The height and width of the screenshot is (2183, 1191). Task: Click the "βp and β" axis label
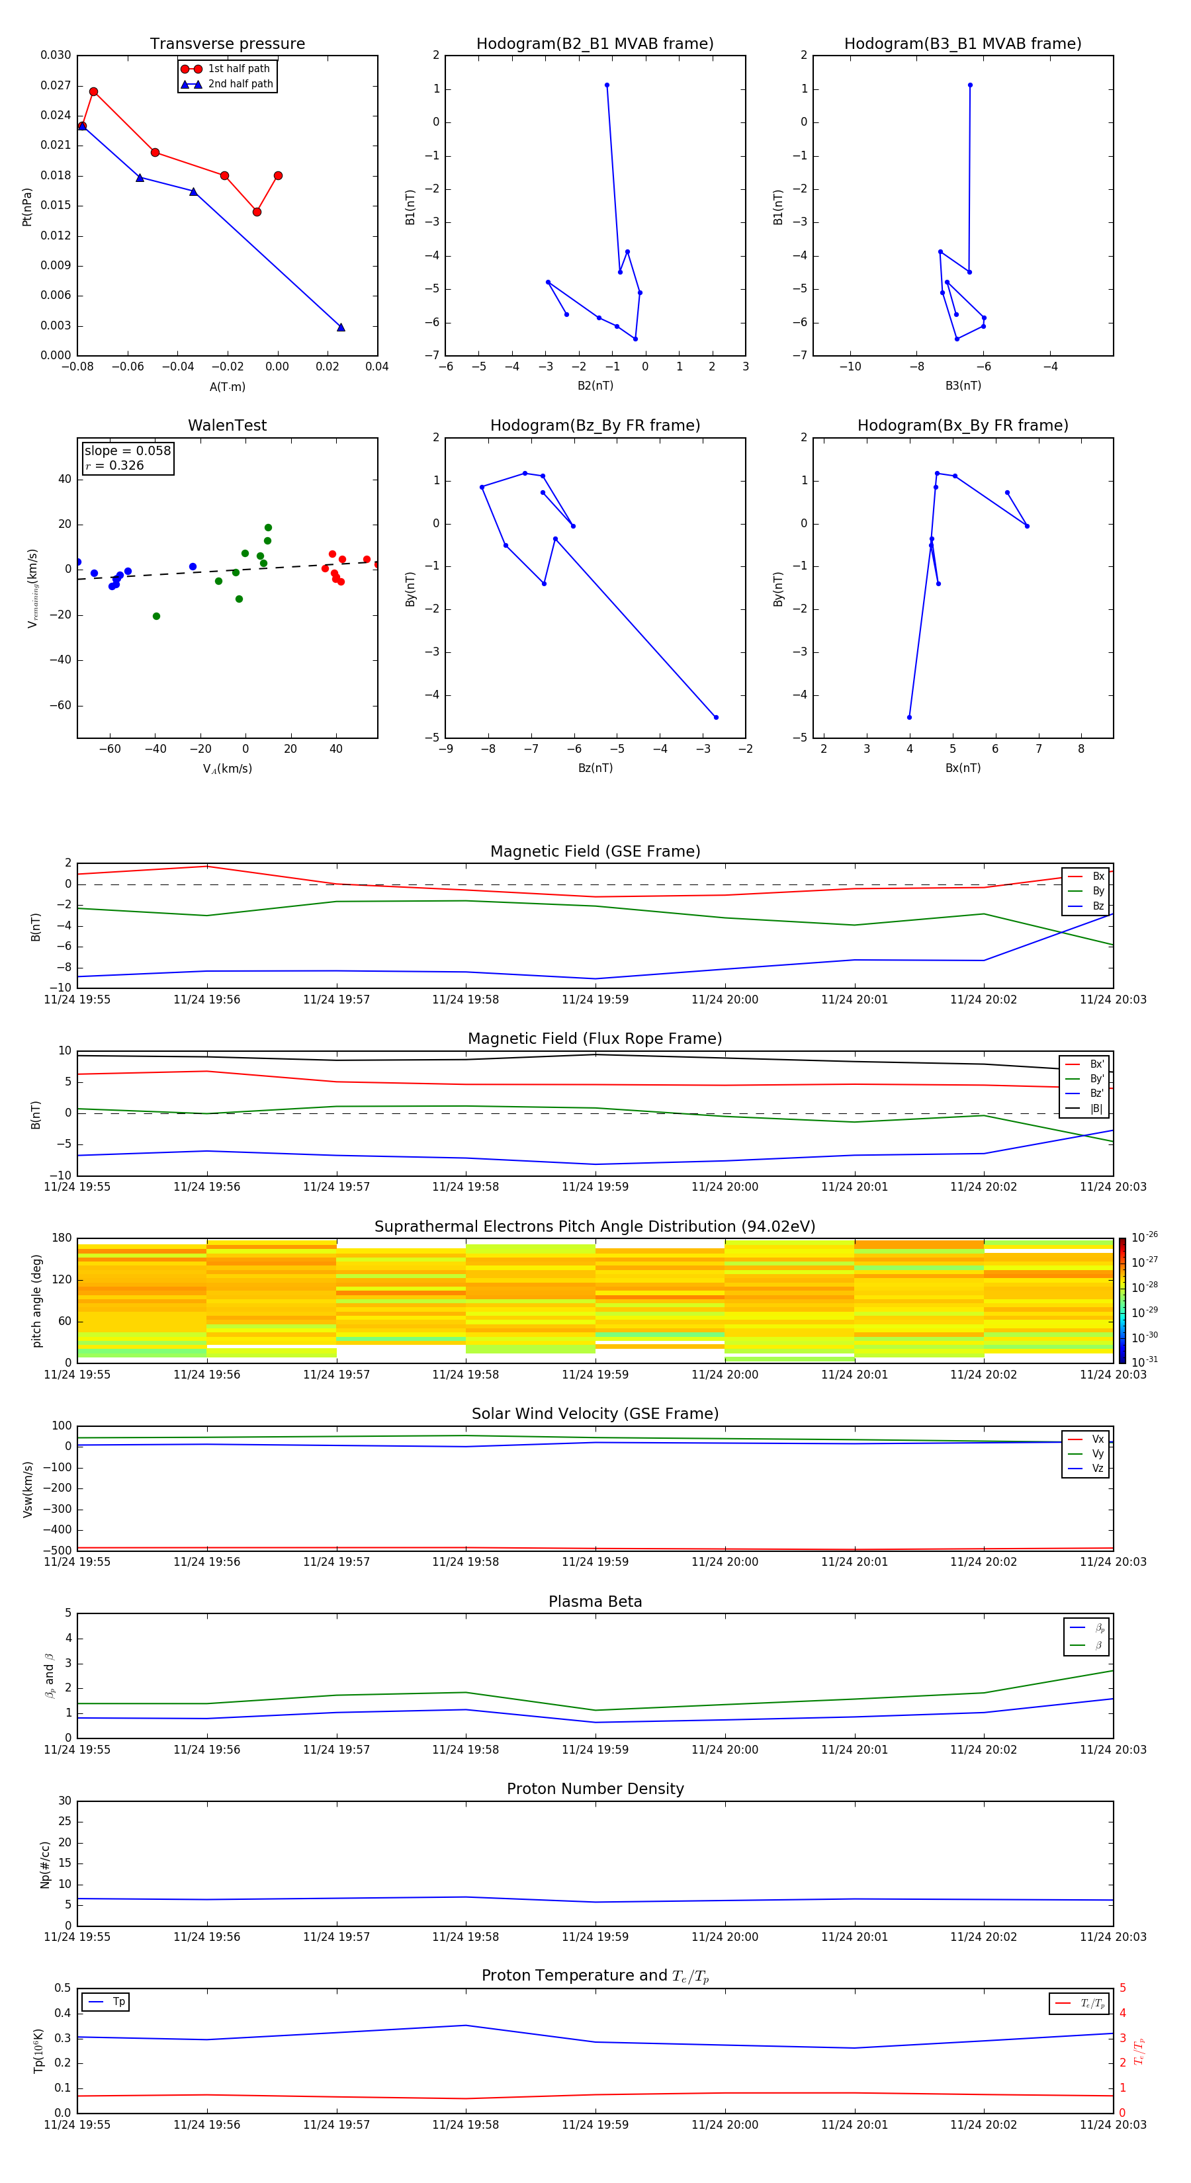pos(49,1676)
